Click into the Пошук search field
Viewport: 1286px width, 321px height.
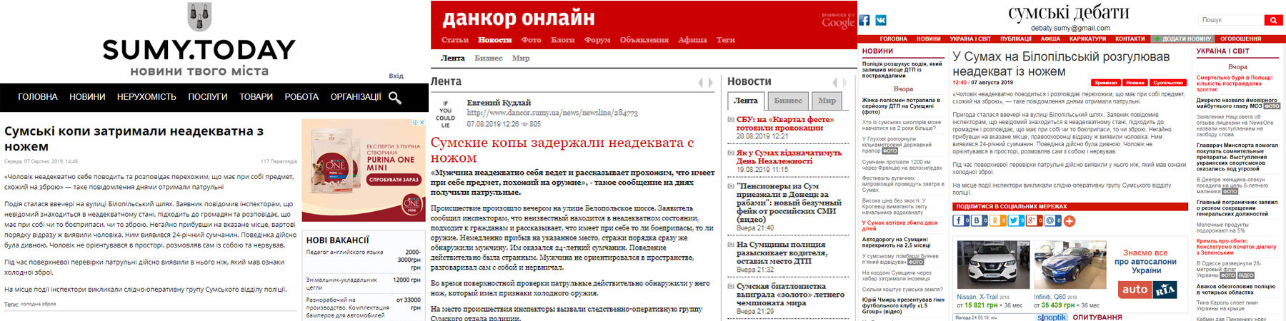pos(1231,20)
